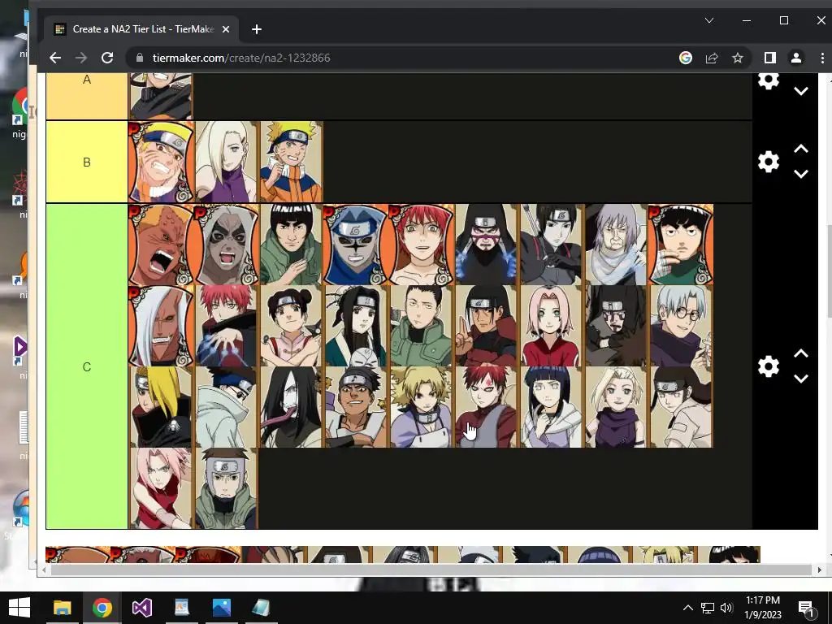Bookmark this page with star
Image resolution: width=832 pixels, height=624 pixels.
tap(738, 58)
